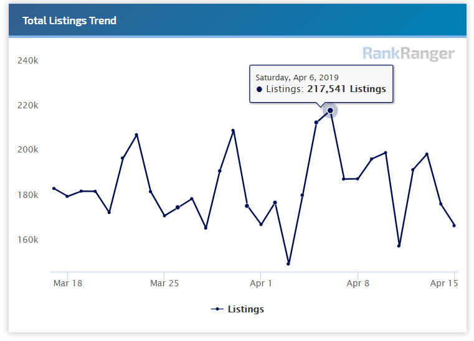
Task: Click the Apr 13 data point
Action: (x=427, y=154)
